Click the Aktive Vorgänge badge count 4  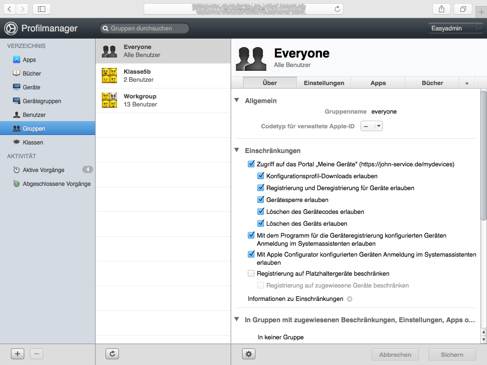tap(88, 170)
